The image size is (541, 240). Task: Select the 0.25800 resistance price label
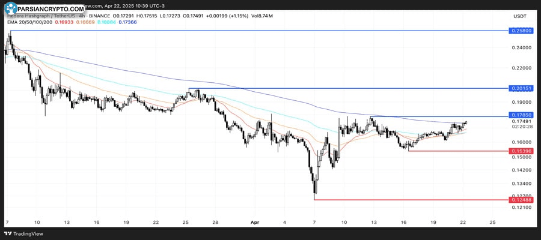[522, 31]
